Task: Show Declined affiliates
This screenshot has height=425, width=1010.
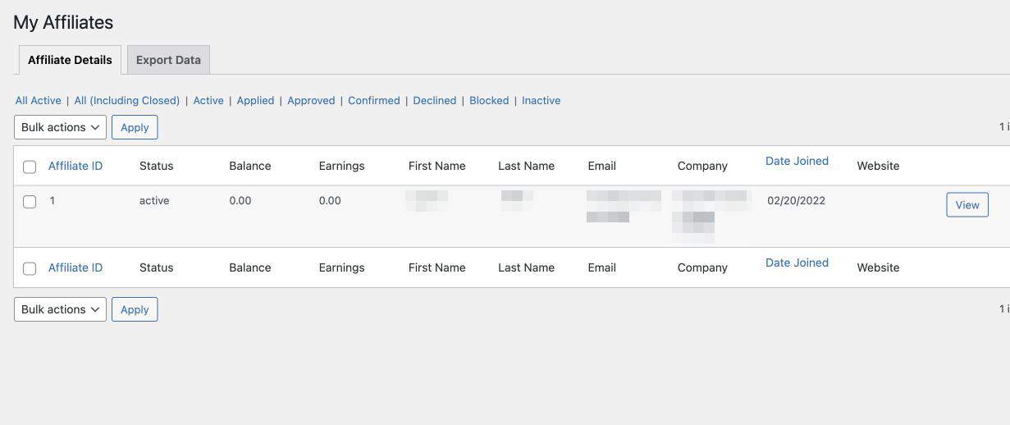Action: click(434, 101)
